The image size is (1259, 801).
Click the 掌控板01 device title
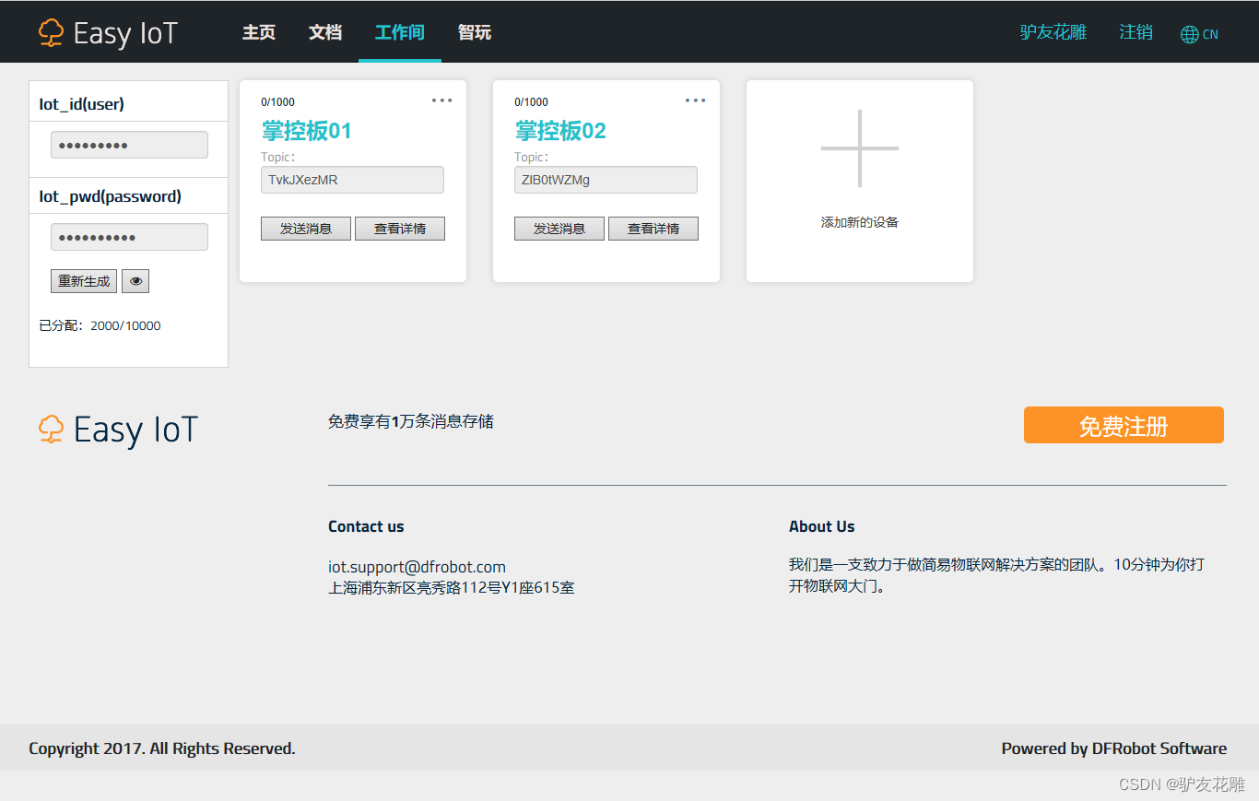click(307, 131)
